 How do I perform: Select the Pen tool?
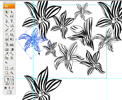(7, 21)
